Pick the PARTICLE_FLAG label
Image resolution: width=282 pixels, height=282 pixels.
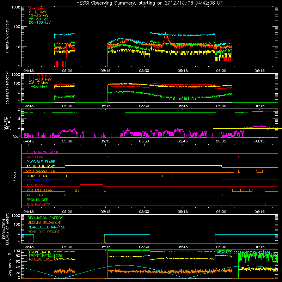pyautogui.click(x=39, y=190)
